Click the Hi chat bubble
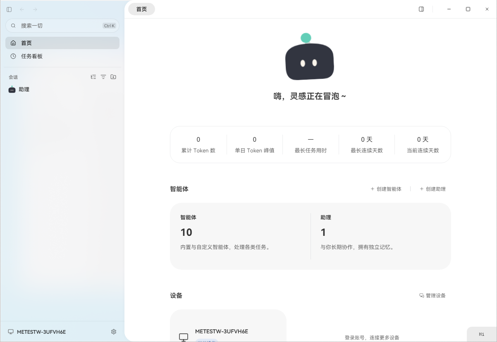This screenshot has width=497, height=342. pos(482,334)
